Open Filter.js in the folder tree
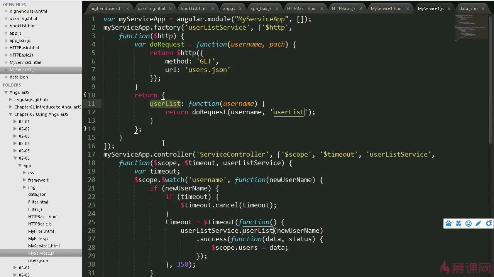This screenshot has width=494, height=277. click(35, 209)
